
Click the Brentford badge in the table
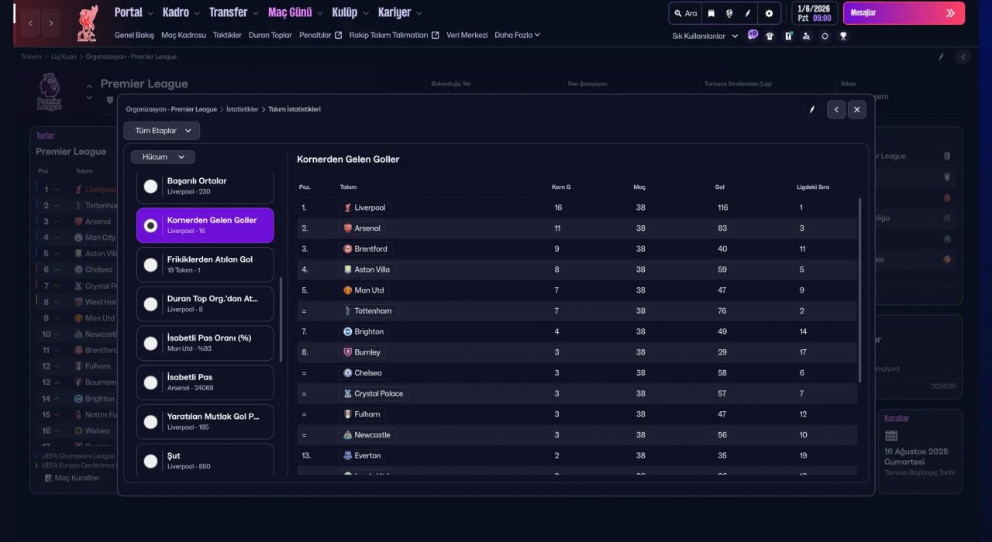(x=348, y=249)
